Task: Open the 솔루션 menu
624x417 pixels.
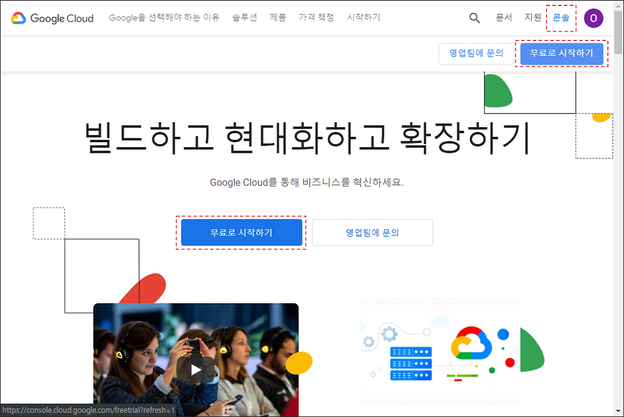Action: pyautogui.click(x=245, y=18)
